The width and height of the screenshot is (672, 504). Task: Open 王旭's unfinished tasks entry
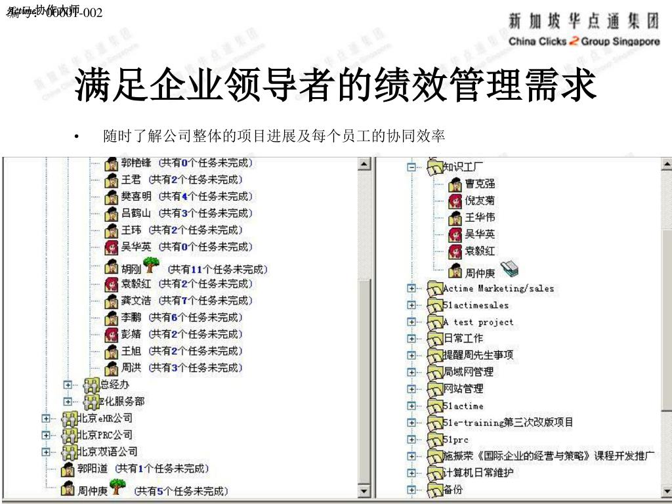[x=182, y=351]
